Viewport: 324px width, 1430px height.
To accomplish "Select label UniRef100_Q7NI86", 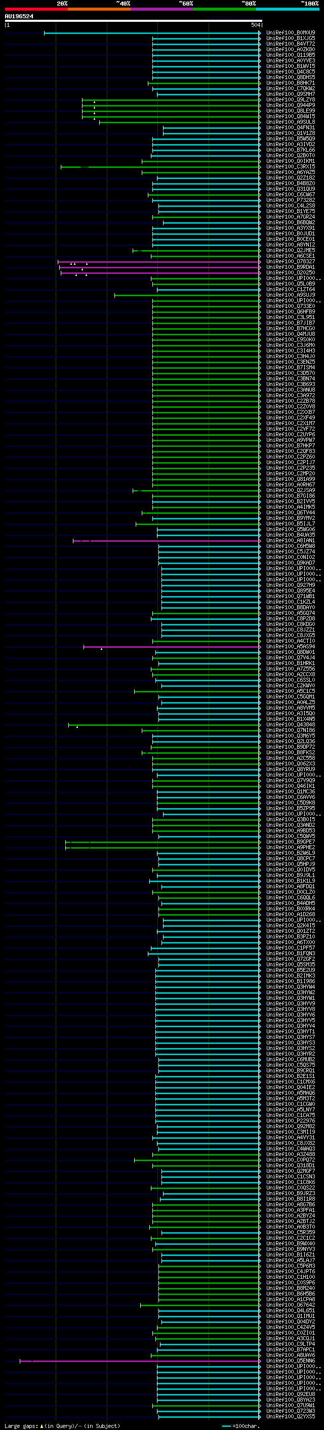I will (x=291, y=730).
